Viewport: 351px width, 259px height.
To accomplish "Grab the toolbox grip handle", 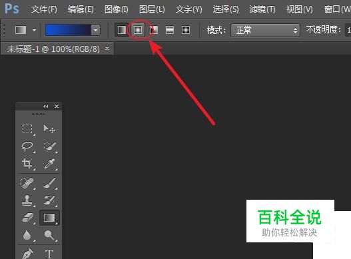I will click(38, 114).
